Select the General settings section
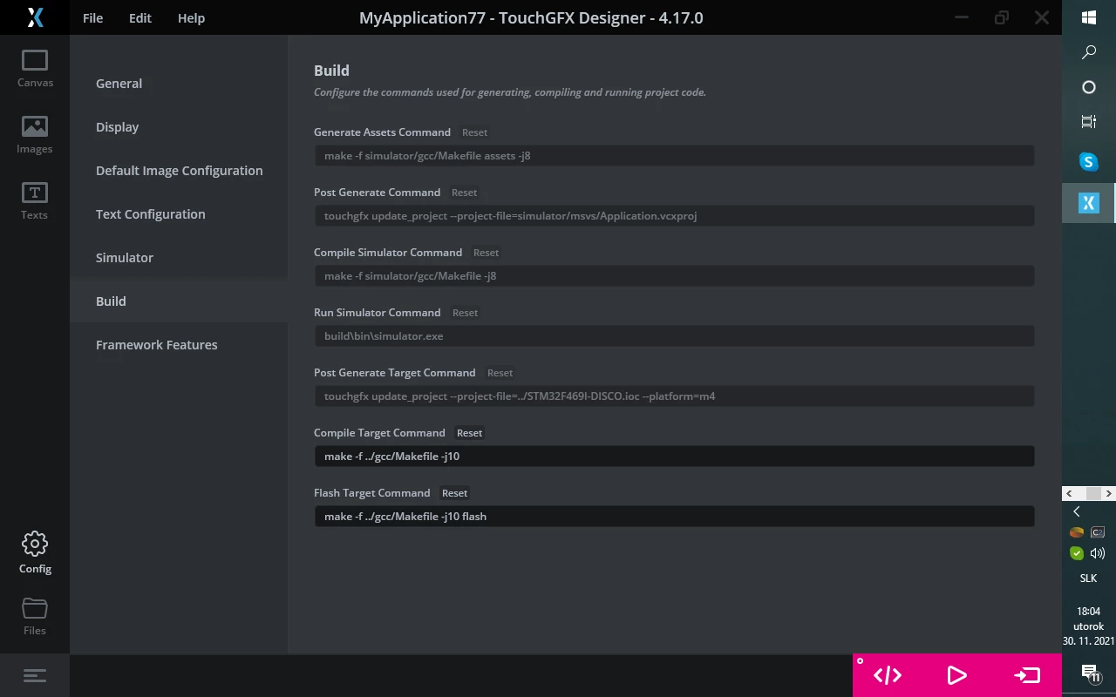Viewport: 1116px width, 697px height. tap(179, 84)
